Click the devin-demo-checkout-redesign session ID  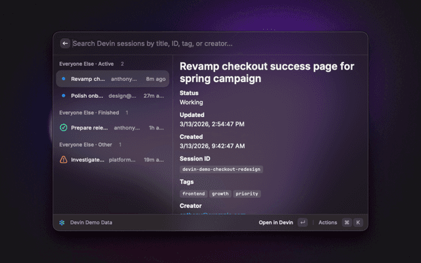[222, 169]
